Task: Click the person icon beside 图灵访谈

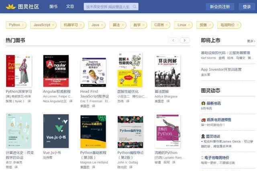Action: [x=203, y=136]
